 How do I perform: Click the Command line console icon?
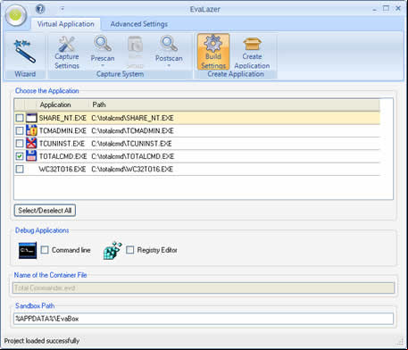28,250
